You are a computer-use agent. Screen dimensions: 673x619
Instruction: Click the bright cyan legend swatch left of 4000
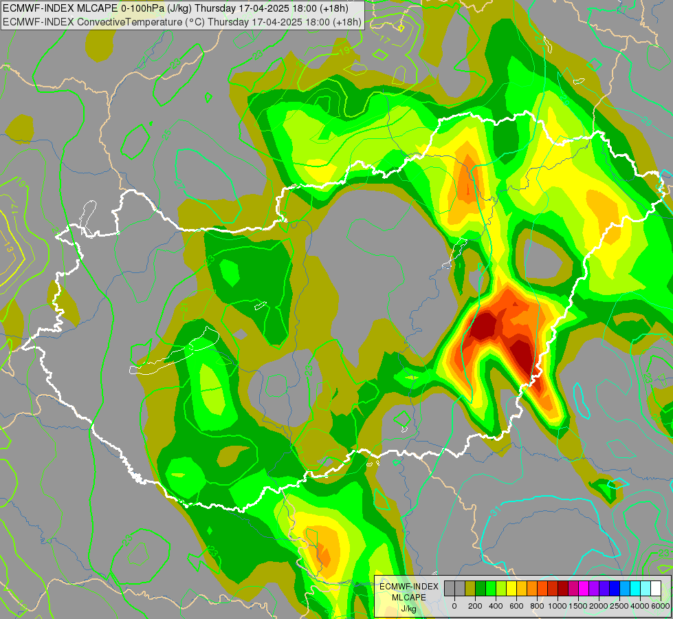(636, 588)
